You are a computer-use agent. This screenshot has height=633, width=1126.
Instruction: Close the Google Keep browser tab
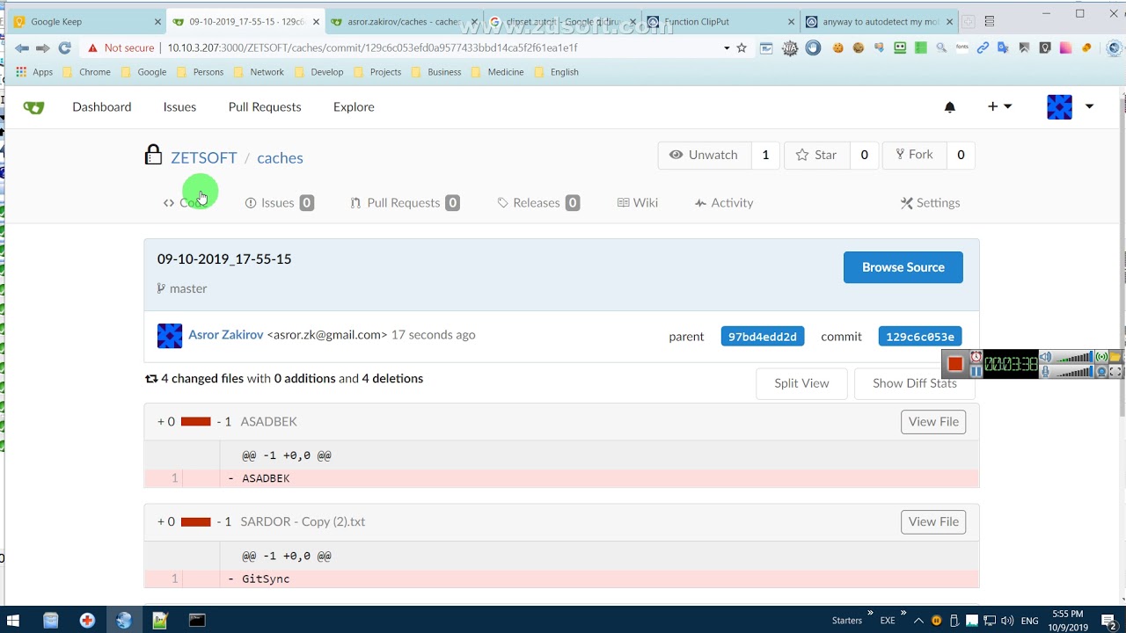(157, 22)
